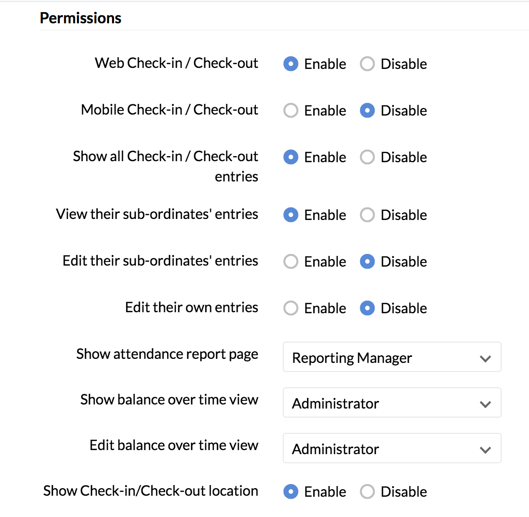Enable Mobile Check-in / Check-out
This screenshot has width=529, height=517.
[291, 110]
